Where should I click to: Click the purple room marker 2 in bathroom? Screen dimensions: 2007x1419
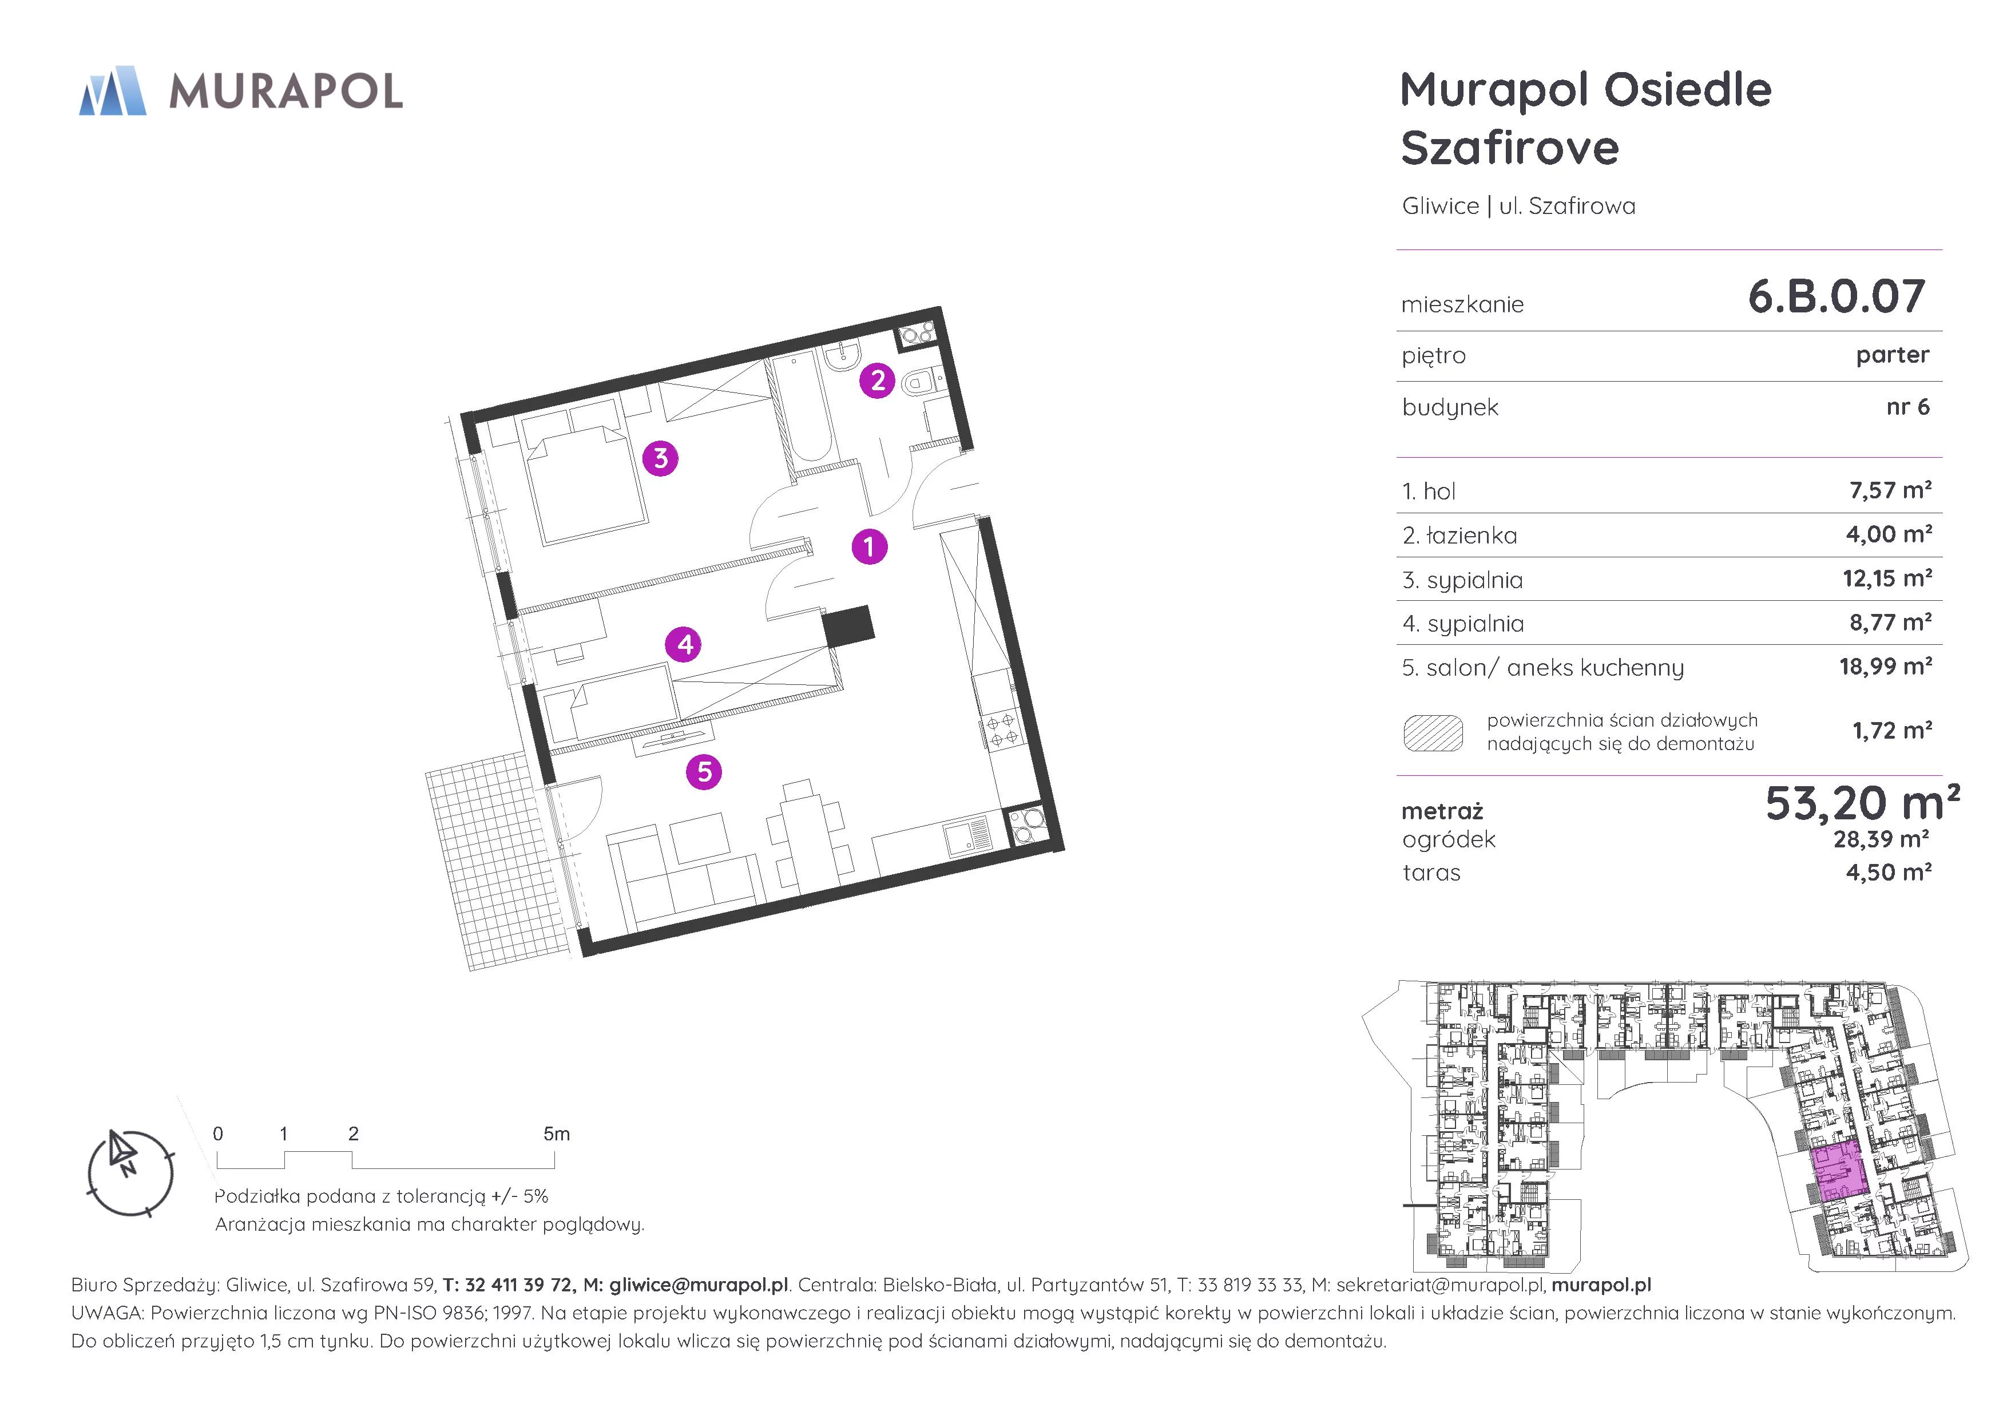876,380
